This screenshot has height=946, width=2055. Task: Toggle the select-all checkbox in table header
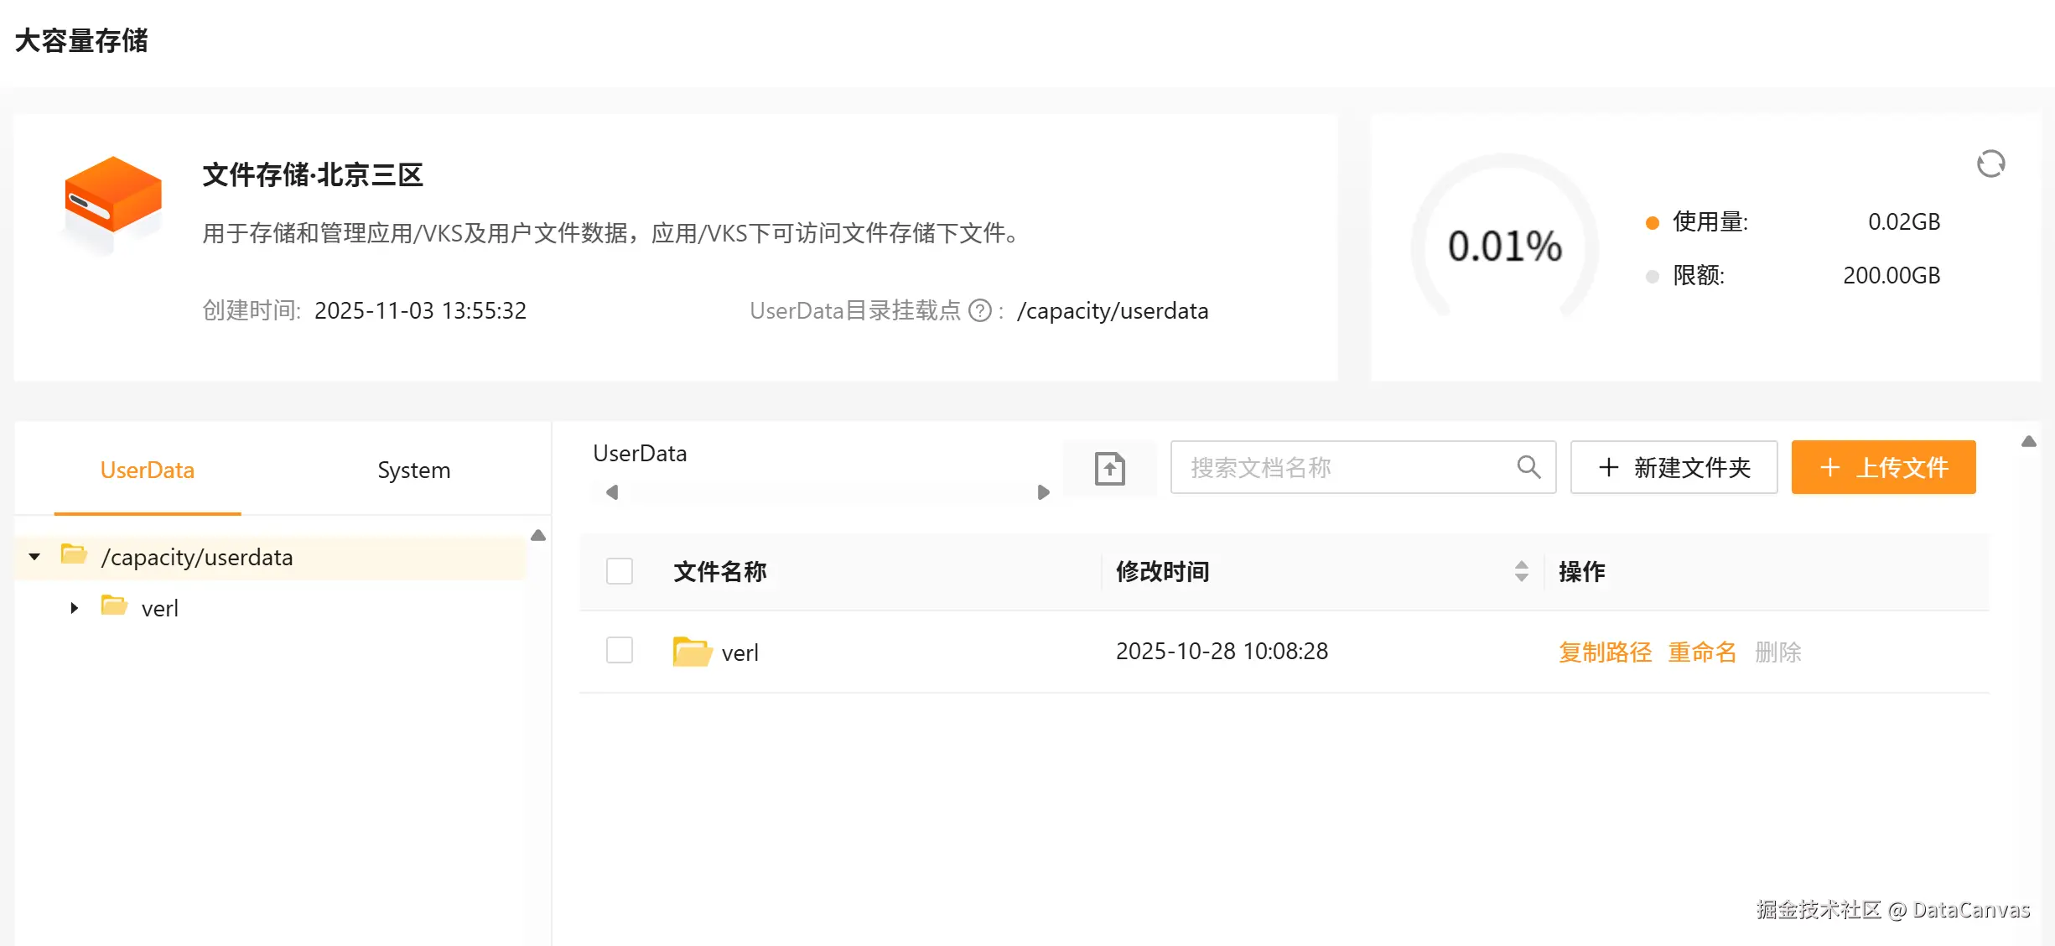pyautogui.click(x=620, y=571)
